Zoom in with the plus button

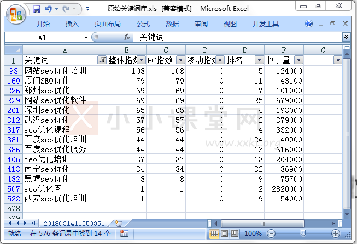coord(336,234)
